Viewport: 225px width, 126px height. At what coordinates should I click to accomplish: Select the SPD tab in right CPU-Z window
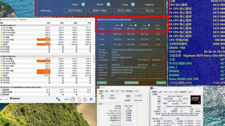[171, 92]
